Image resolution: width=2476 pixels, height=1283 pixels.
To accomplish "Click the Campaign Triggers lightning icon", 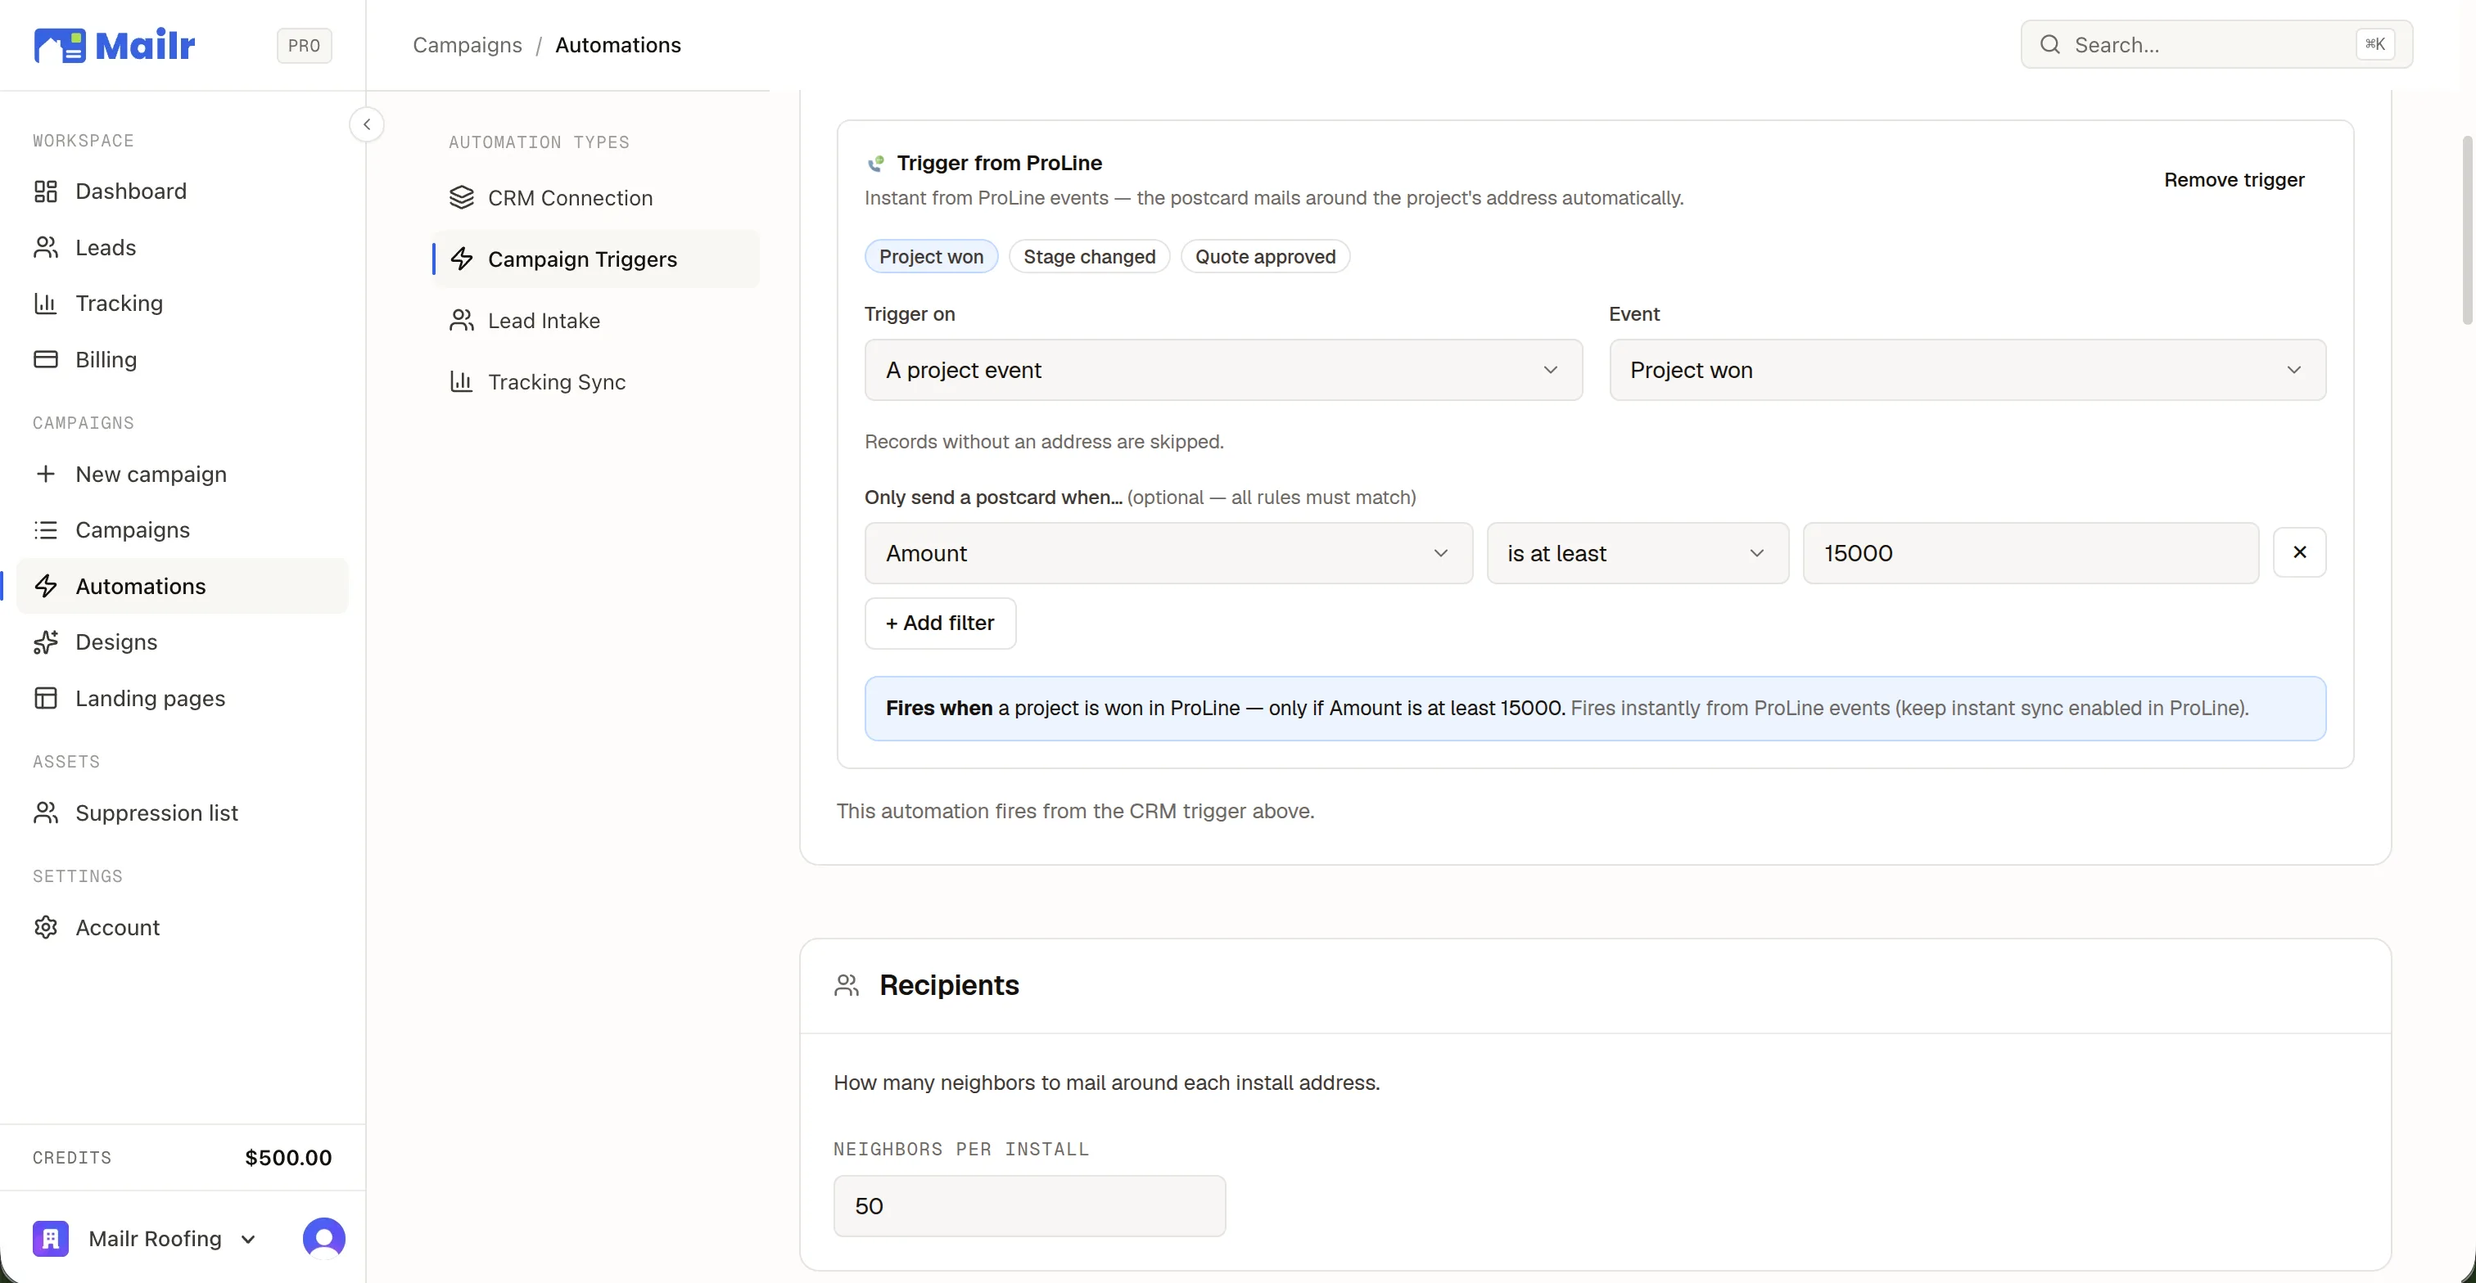I will [461, 259].
